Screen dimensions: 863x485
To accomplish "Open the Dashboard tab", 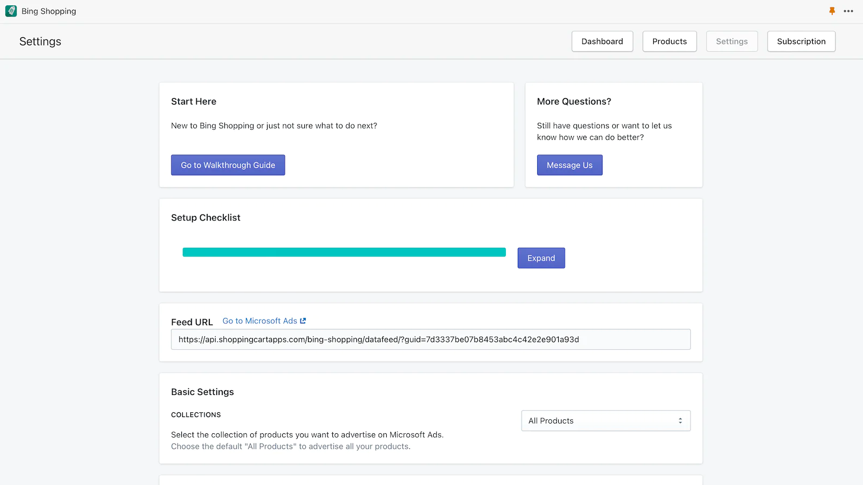I will click(602, 41).
